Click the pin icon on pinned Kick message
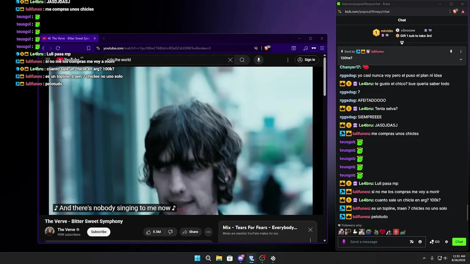This screenshot has height=264, width=470. coord(451,52)
